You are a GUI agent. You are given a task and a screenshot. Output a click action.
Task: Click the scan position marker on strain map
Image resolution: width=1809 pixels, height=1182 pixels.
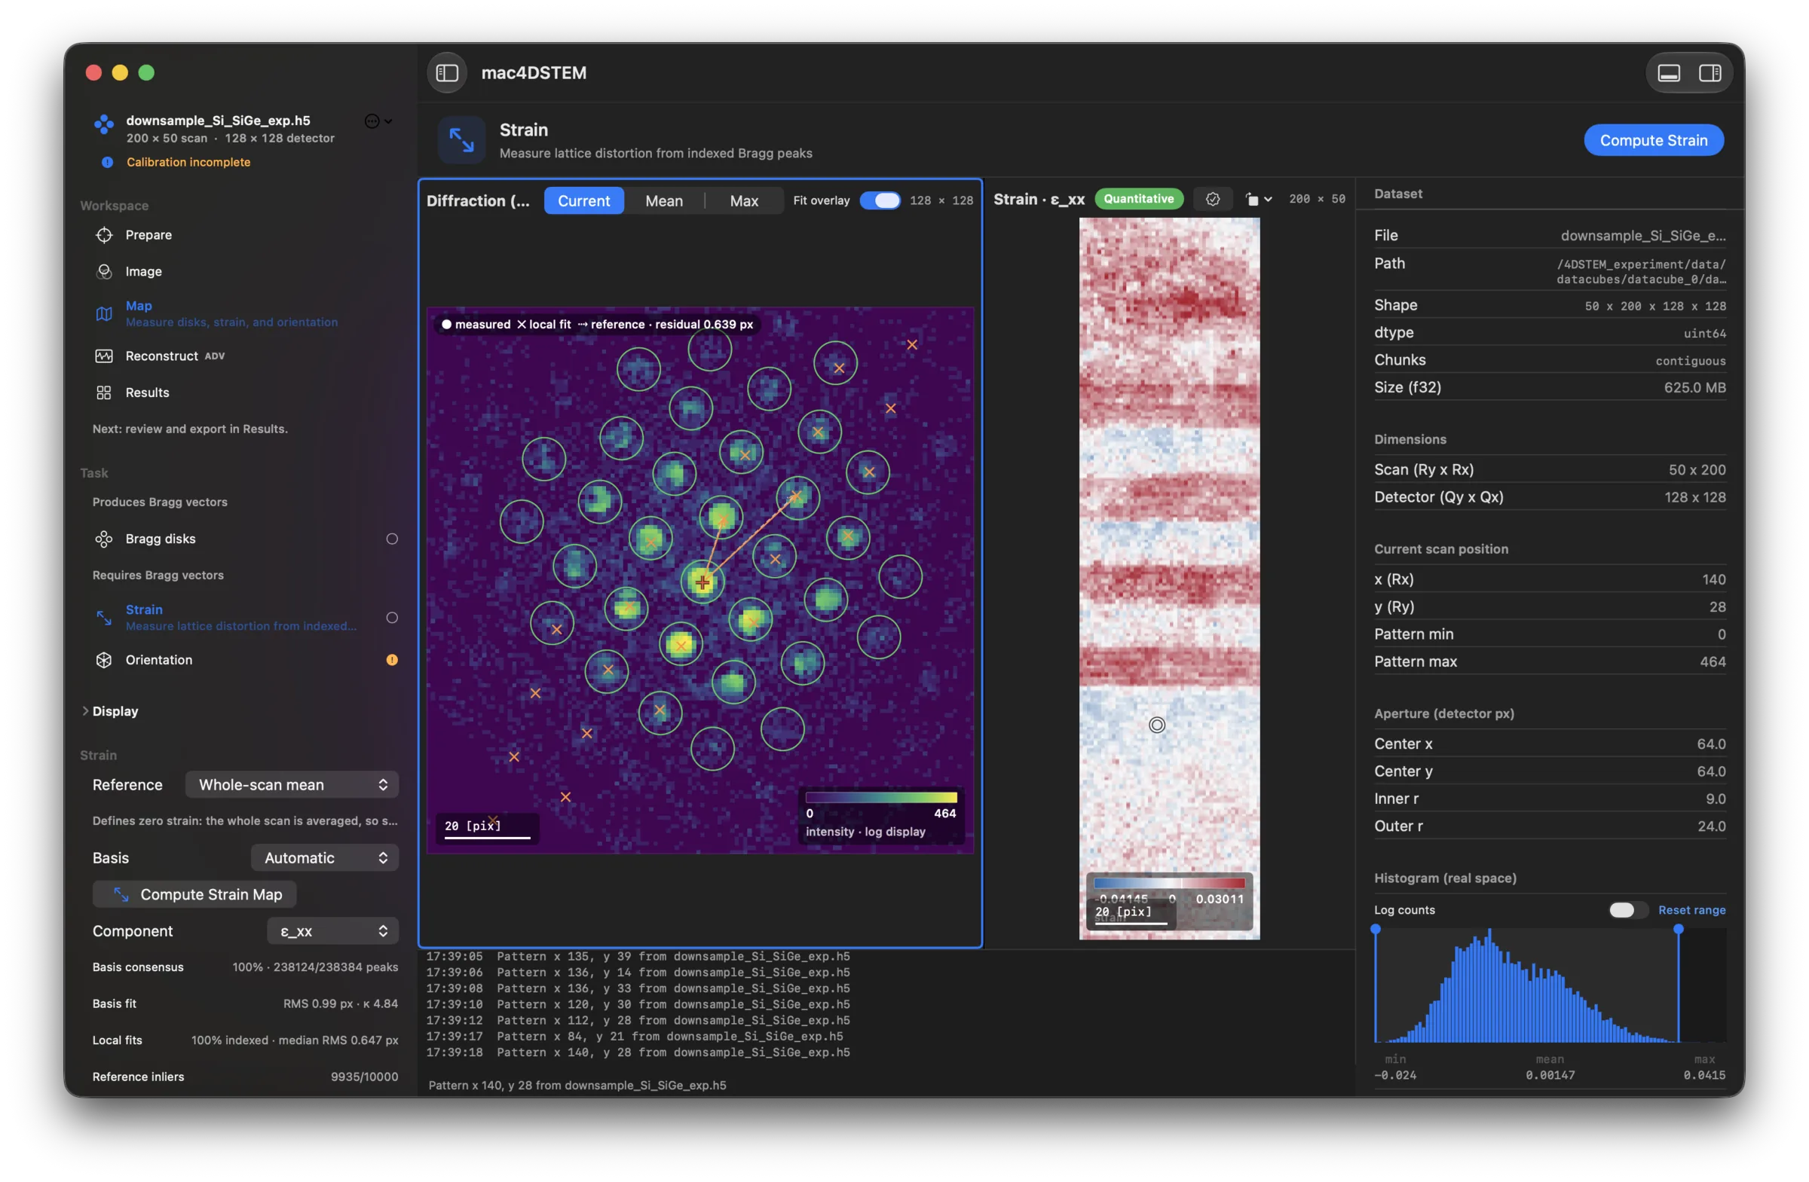[x=1156, y=725]
